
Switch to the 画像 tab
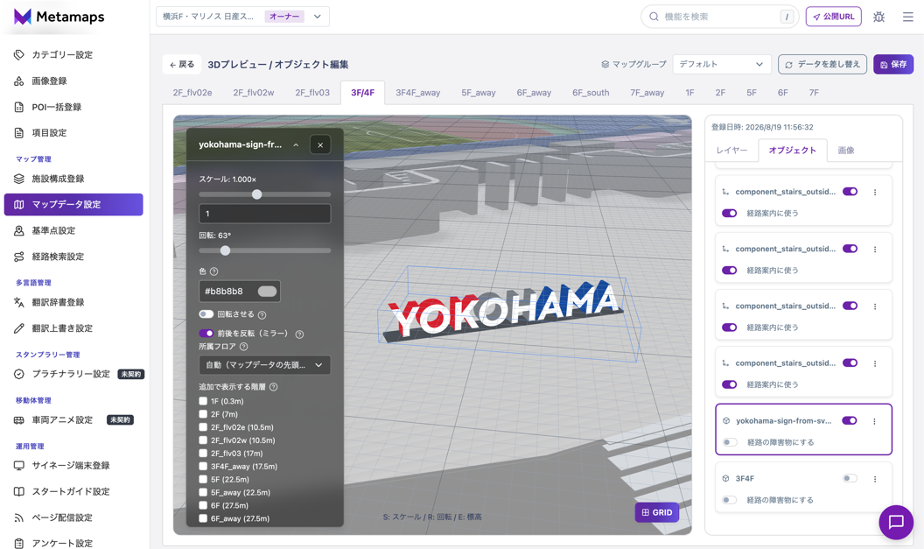pyautogui.click(x=846, y=151)
